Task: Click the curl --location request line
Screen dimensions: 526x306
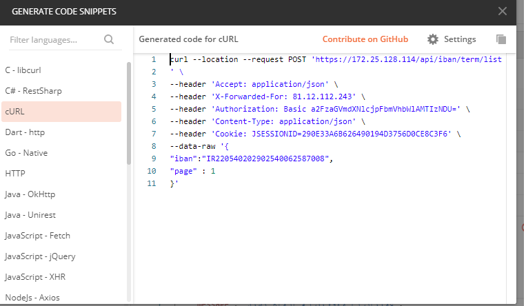Action: (x=336, y=60)
